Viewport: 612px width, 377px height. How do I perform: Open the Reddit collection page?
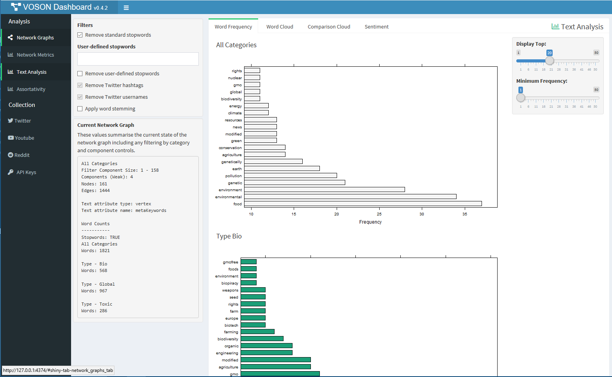tap(21, 155)
